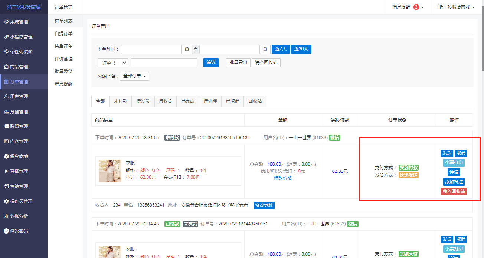Click the order number search text box

click(x=164, y=63)
